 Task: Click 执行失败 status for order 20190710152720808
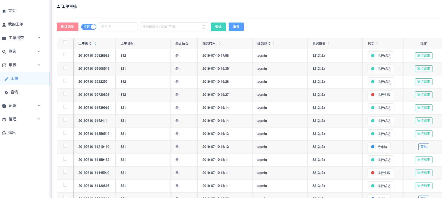pyautogui.click(x=381, y=95)
